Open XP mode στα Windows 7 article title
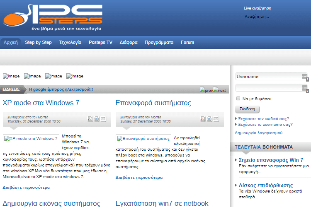The image size is (311, 207). (x=41, y=103)
